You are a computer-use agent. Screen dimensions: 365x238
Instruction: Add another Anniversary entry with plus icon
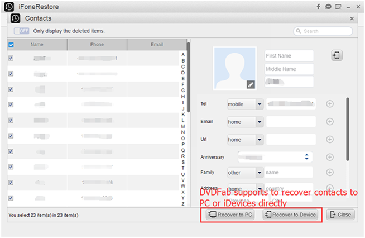tap(330, 157)
